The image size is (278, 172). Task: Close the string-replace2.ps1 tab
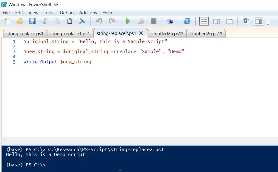141,33
